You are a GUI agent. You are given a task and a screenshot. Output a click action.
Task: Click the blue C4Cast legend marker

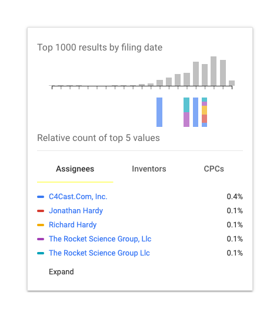point(41,197)
